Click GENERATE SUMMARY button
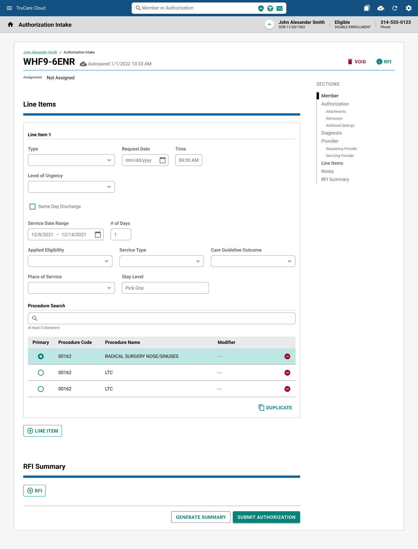418x549 pixels. (201, 517)
